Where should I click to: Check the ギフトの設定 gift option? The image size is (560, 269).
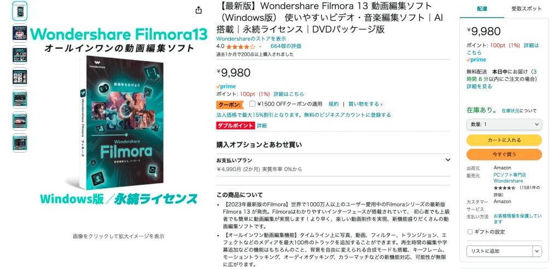click(470, 232)
